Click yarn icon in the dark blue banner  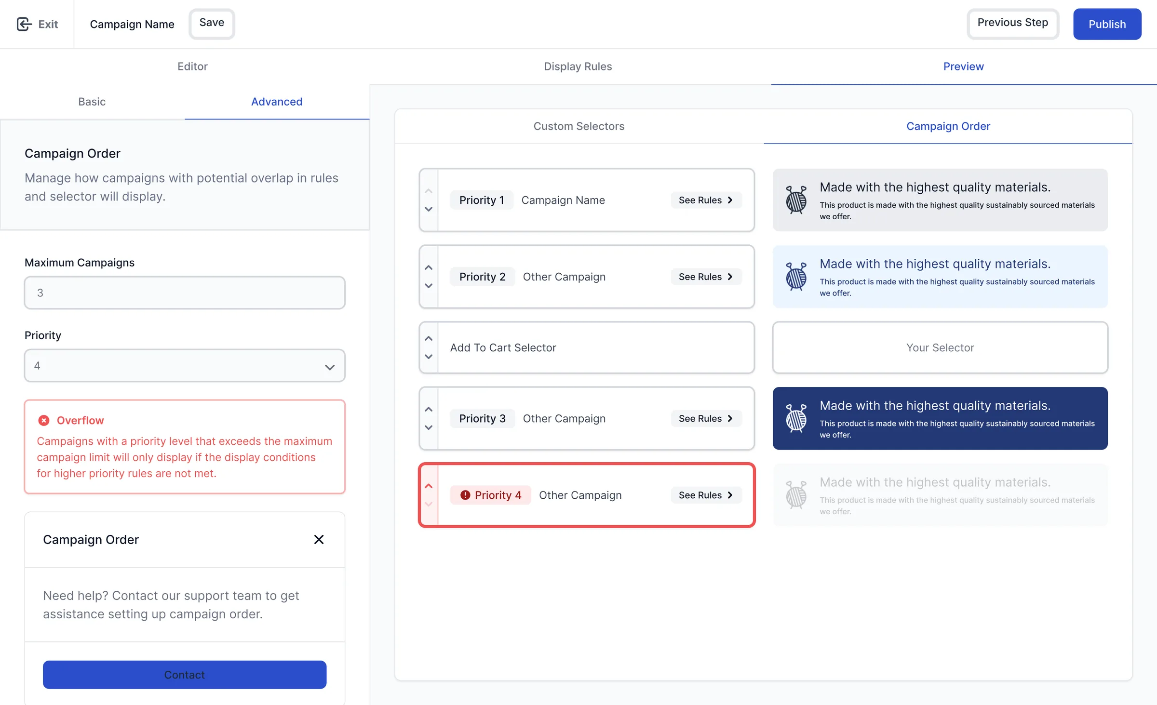tap(796, 418)
